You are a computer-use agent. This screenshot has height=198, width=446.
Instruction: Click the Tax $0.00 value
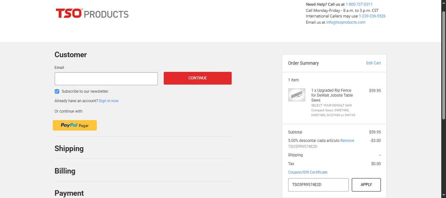pos(376,164)
